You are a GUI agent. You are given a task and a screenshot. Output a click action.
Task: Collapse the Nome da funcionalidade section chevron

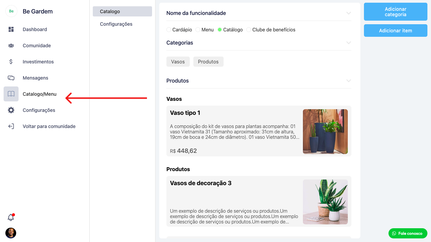[x=348, y=13]
